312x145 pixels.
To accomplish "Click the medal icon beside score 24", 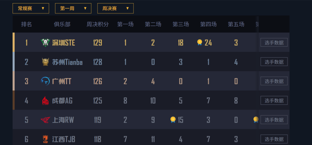I will click(x=200, y=42).
